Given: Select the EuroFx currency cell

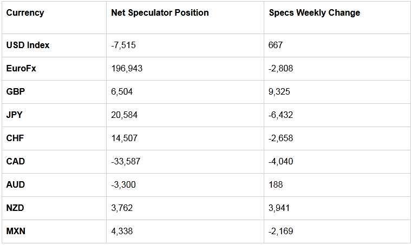Looking at the screenshot, I should (21, 68).
